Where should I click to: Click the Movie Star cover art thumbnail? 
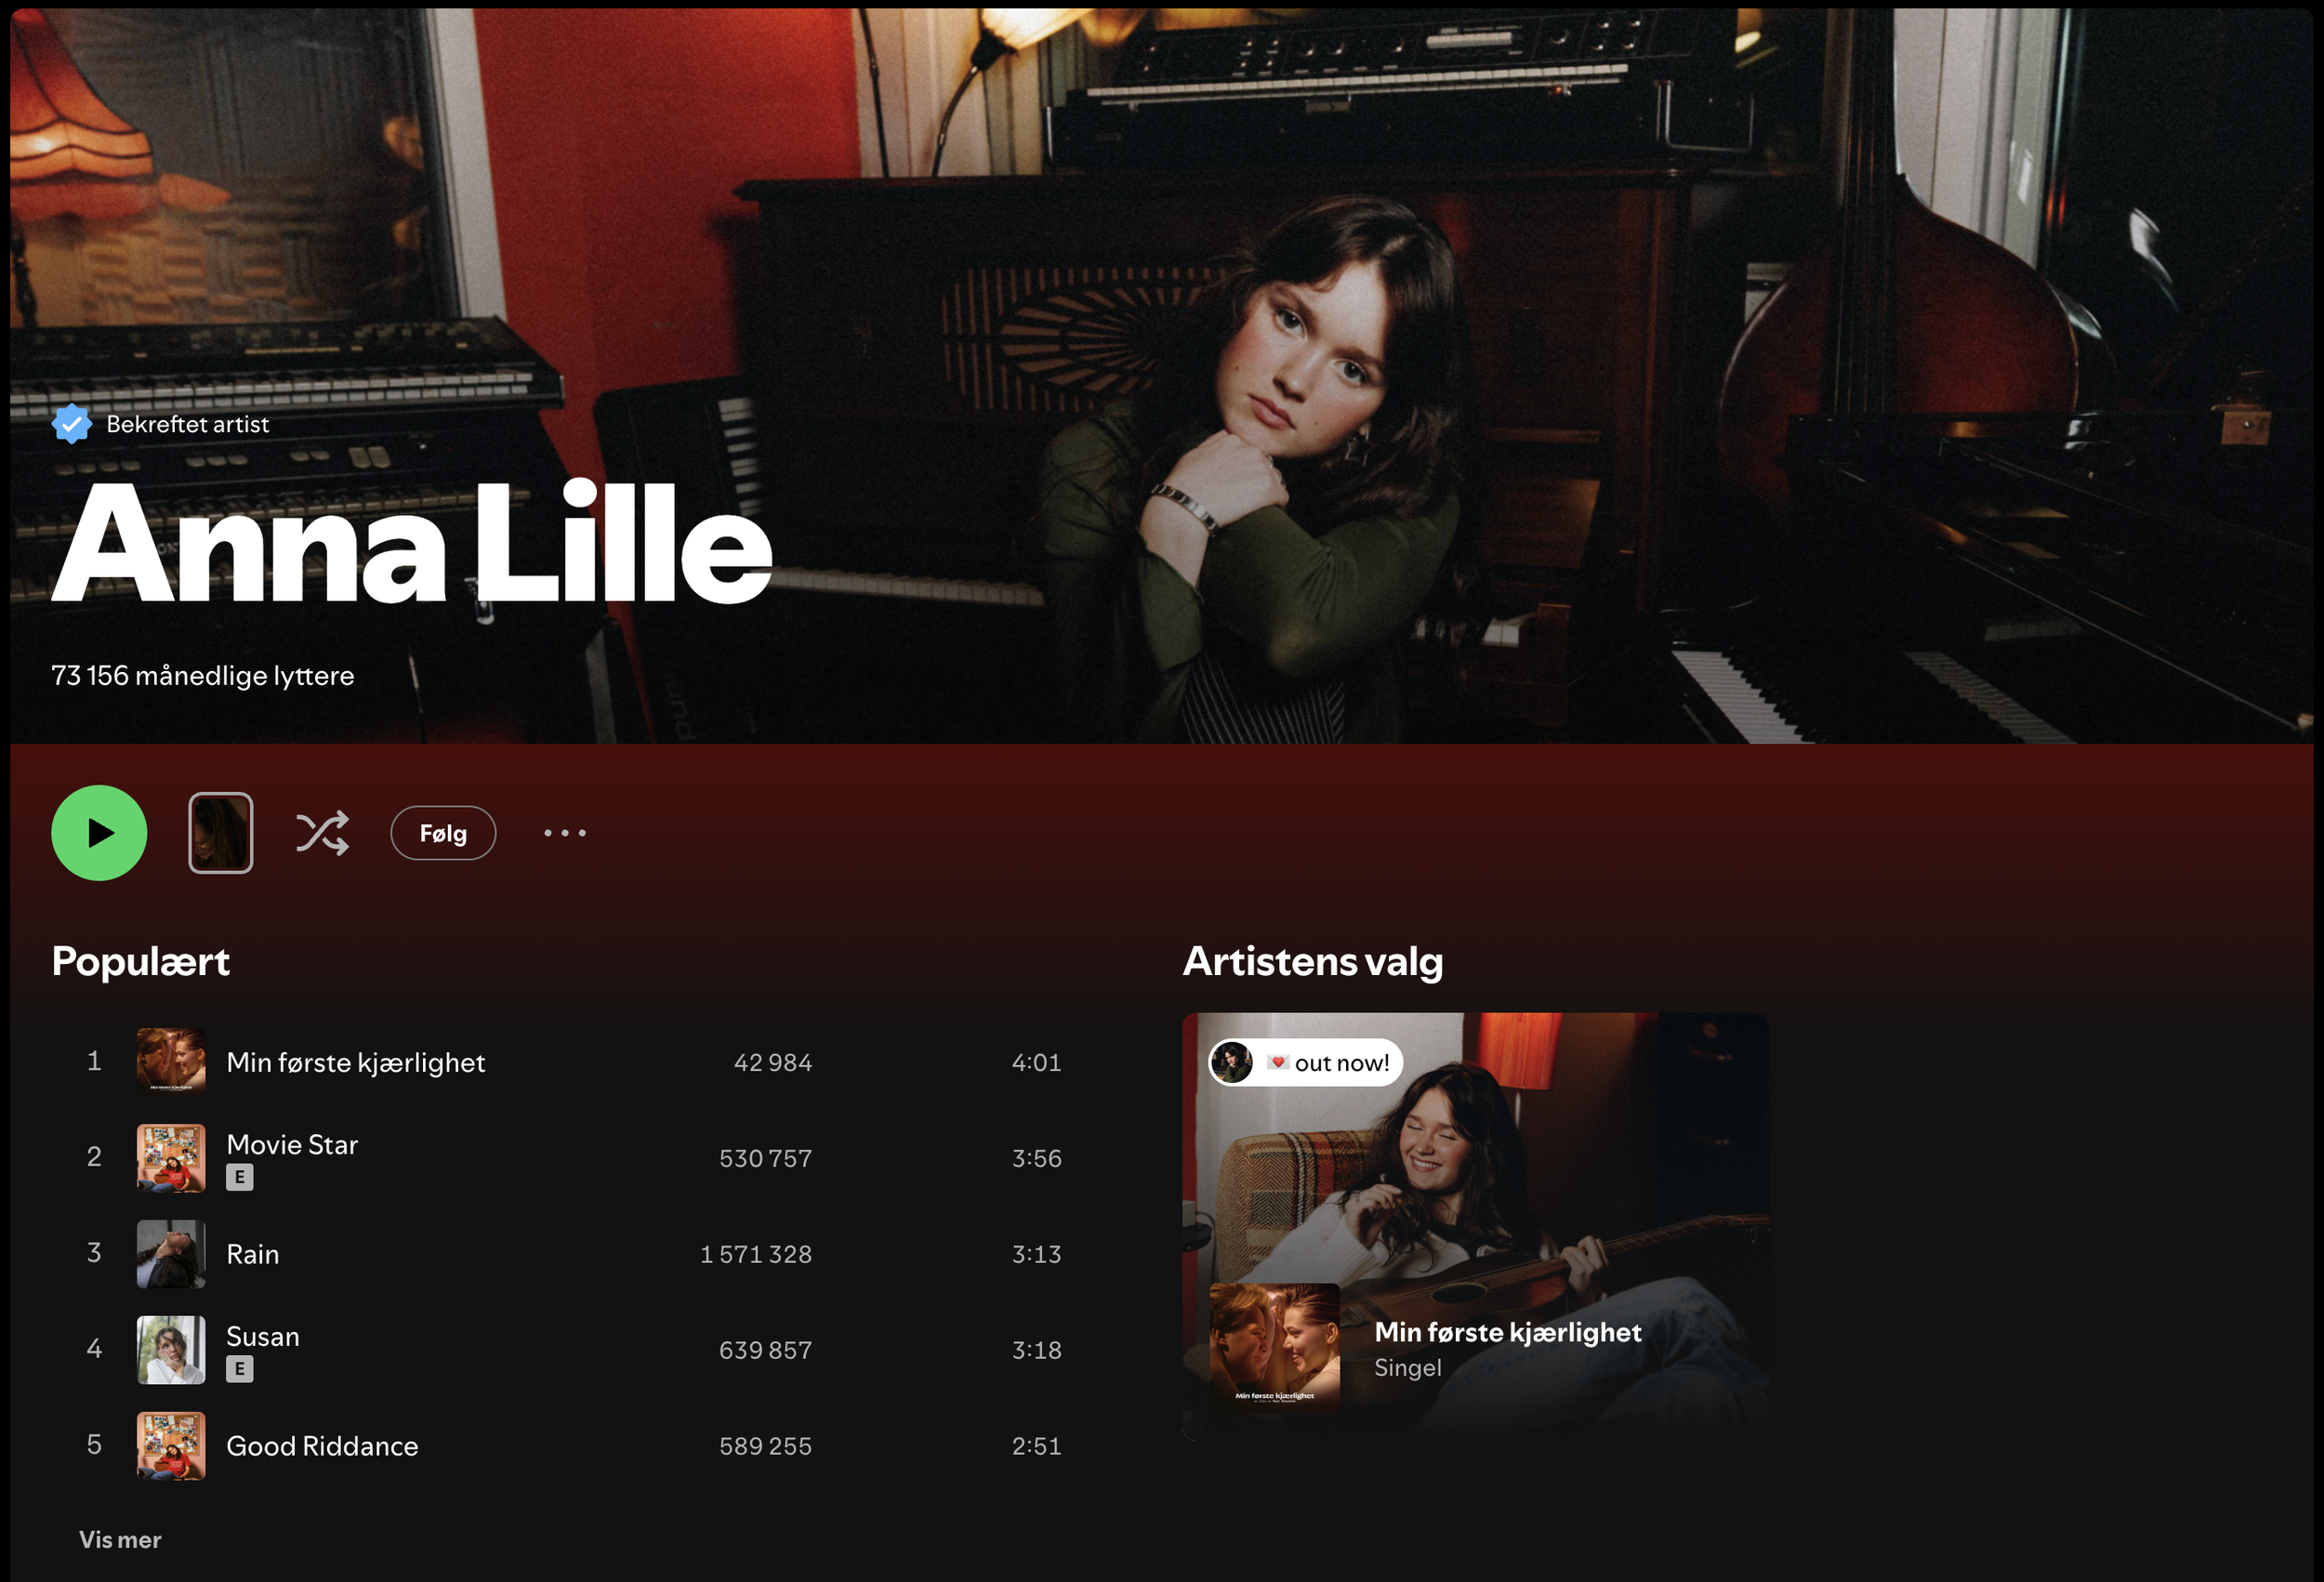tap(171, 1158)
